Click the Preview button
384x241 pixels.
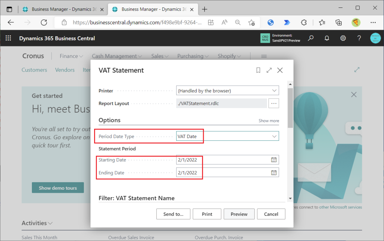(x=239, y=214)
